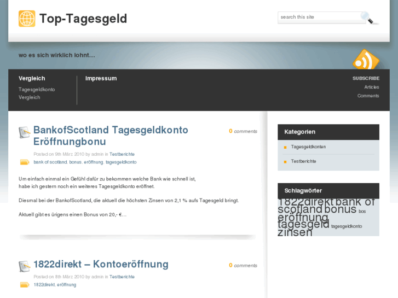This screenshot has width=398, height=298.
Task: Click the small 'tagesgeldkonto' tag in the Schlagwörter cloud
Action: coord(347,226)
